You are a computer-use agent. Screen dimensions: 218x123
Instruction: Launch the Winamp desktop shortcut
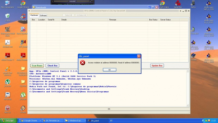coord(23,109)
